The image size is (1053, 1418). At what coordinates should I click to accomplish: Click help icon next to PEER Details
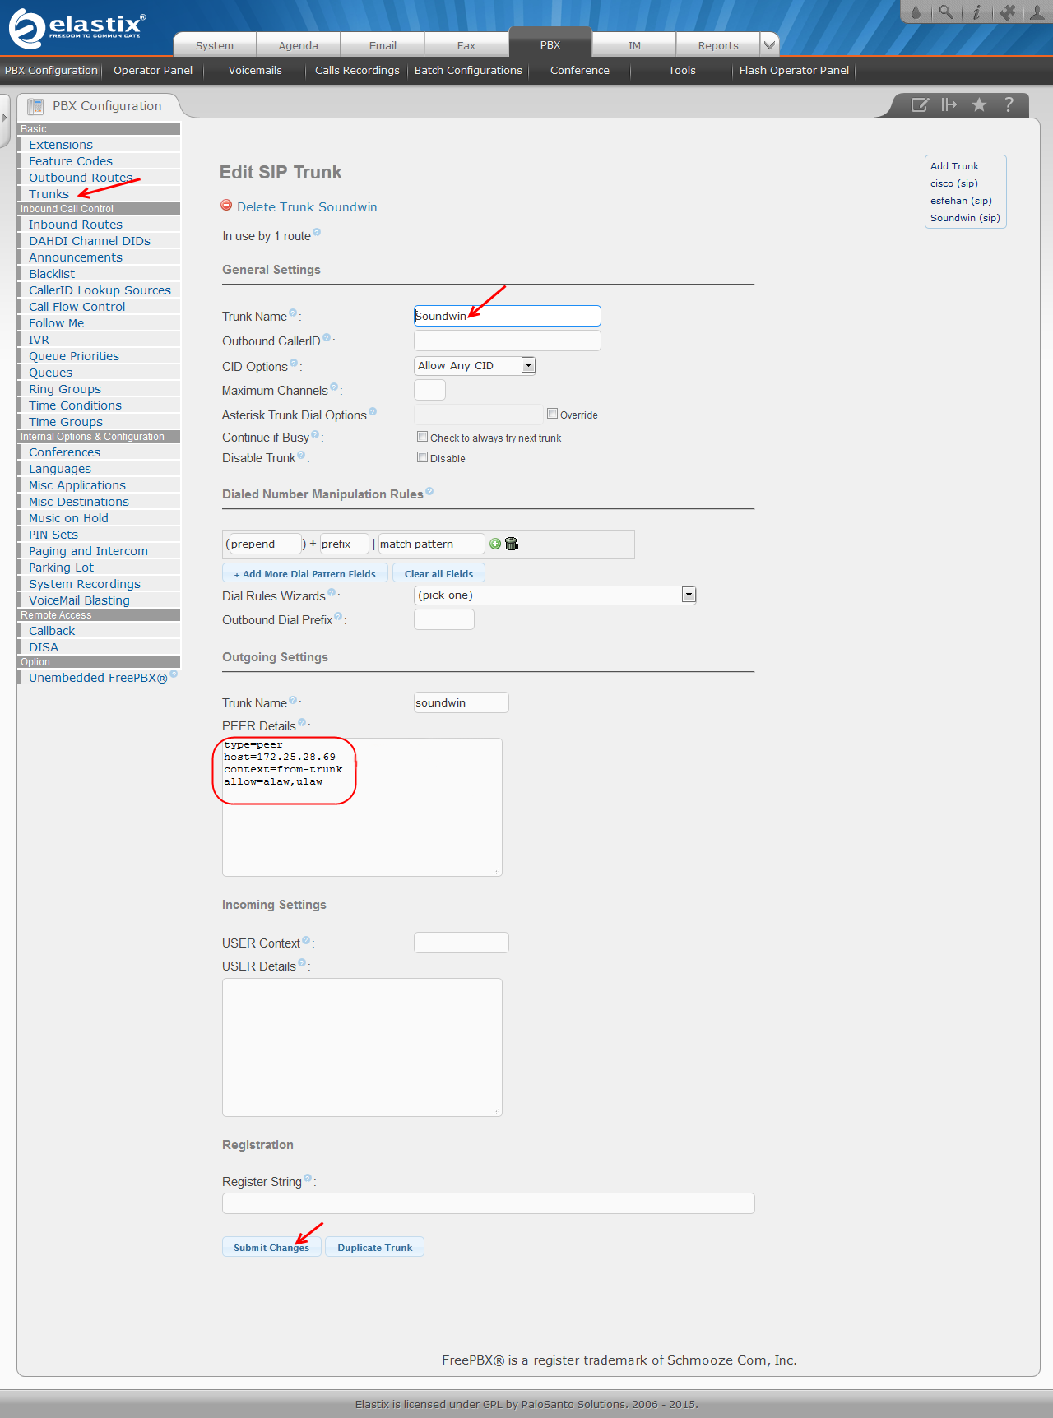pos(302,722)
